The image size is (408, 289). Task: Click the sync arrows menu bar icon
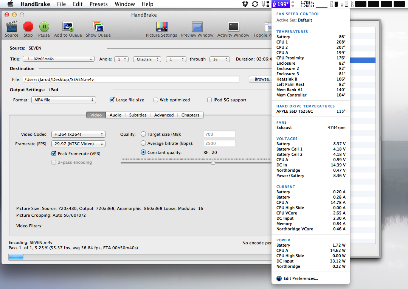[255, 4]
